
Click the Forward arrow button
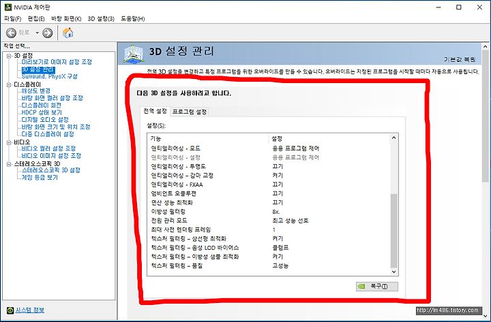(x=47, y=33)
